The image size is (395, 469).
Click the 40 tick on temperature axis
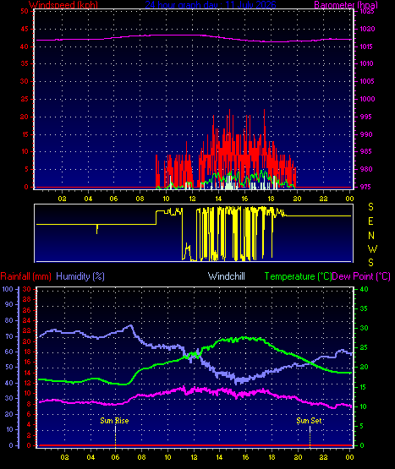364,289
